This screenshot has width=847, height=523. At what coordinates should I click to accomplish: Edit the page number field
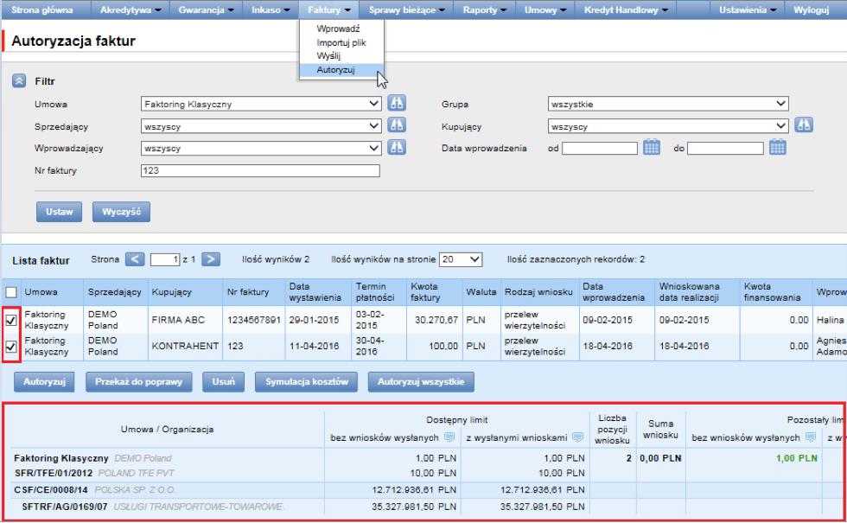(165, 259)
